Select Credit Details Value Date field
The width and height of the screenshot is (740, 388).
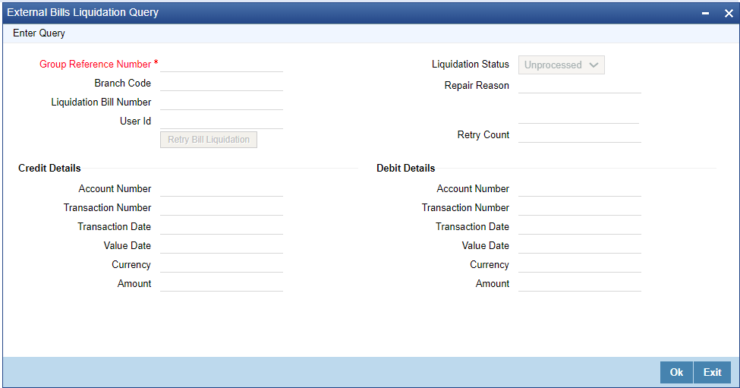222,245
